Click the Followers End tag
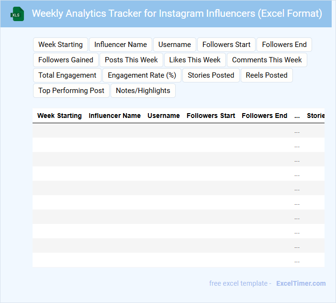Image resolution: width=336 pixels, height=303 pixels. click(x=284, y=45)
